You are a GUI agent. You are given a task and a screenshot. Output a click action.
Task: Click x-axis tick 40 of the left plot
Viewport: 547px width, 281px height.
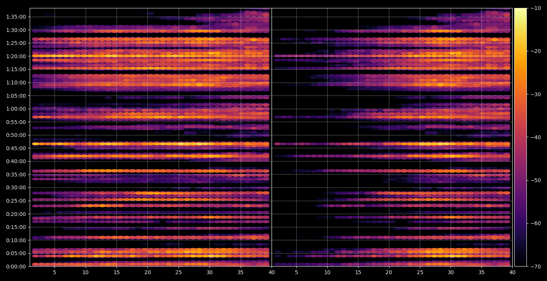pyautogui.click(x=272, y=272)
